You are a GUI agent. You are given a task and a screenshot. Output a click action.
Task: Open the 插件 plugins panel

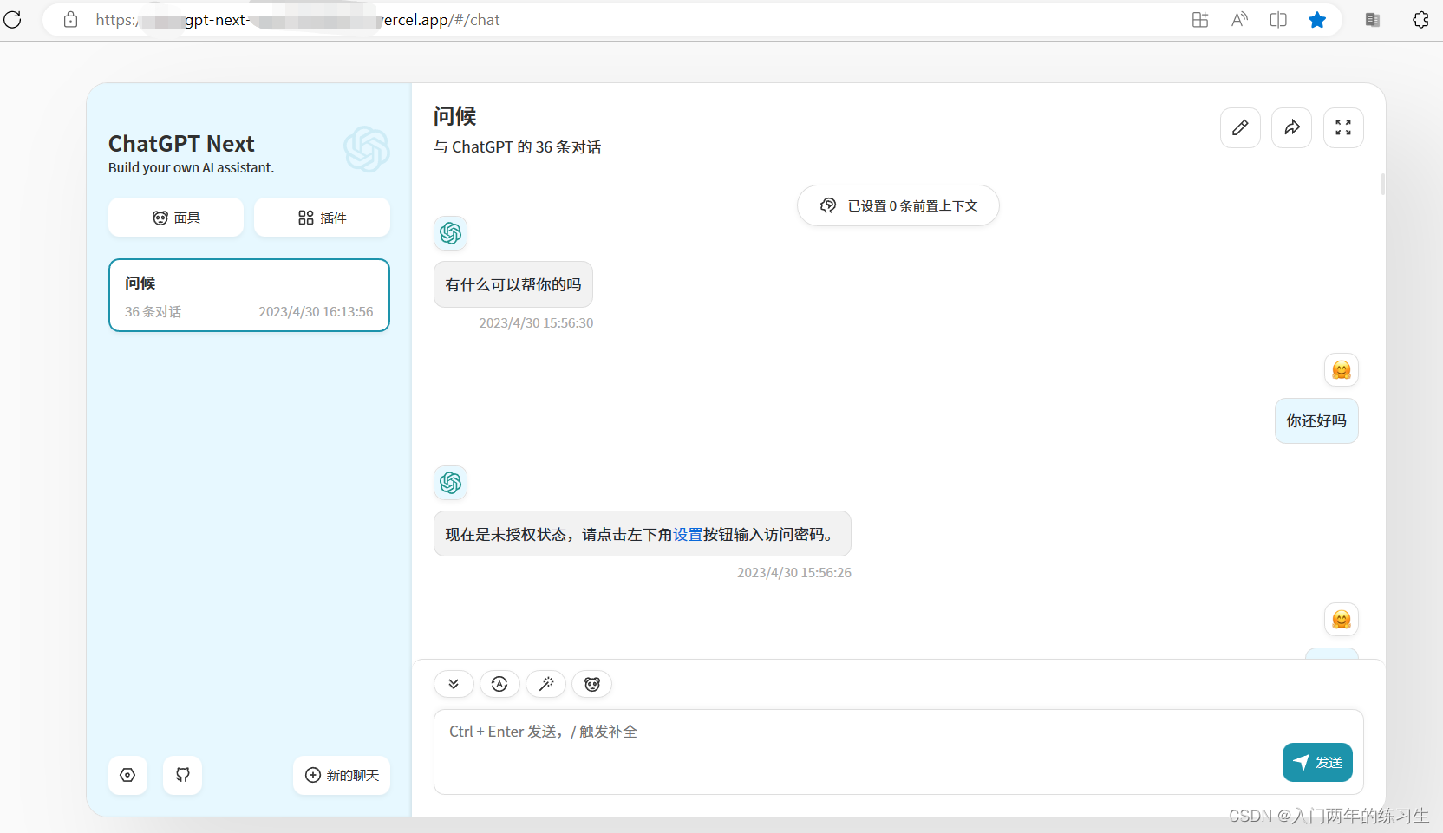(322, 218)
